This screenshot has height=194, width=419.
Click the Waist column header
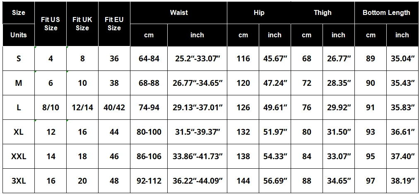point(179,12)
